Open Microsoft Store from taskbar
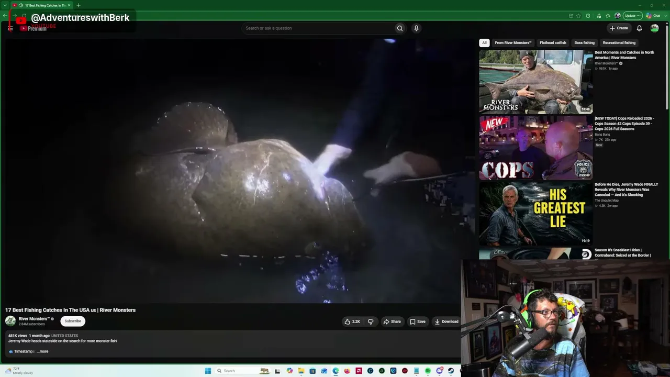Screen dimensions: 670x377 pos(312,371)
